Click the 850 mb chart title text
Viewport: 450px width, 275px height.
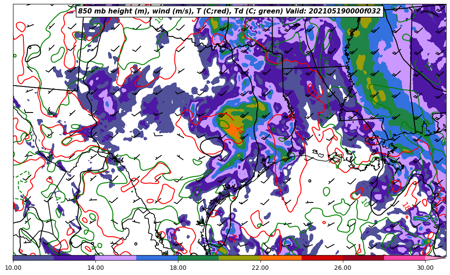[x=229, y=11]
